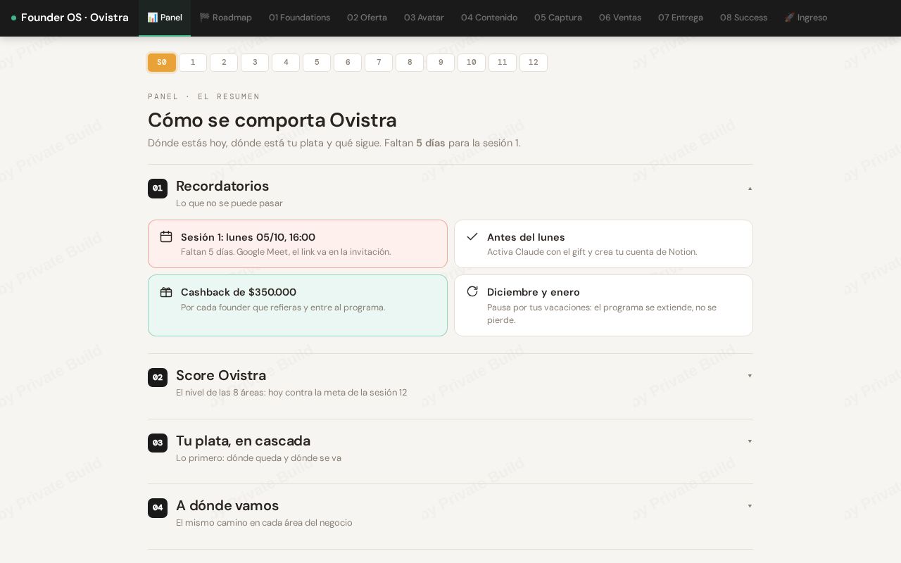The width and height of the screenshot is (901, 563).
Task: Click the 01 badge next to Recordatorios
Action: click(x=158, y=189)
